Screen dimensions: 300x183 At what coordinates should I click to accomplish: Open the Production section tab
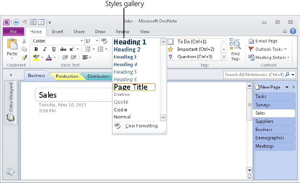67,76
